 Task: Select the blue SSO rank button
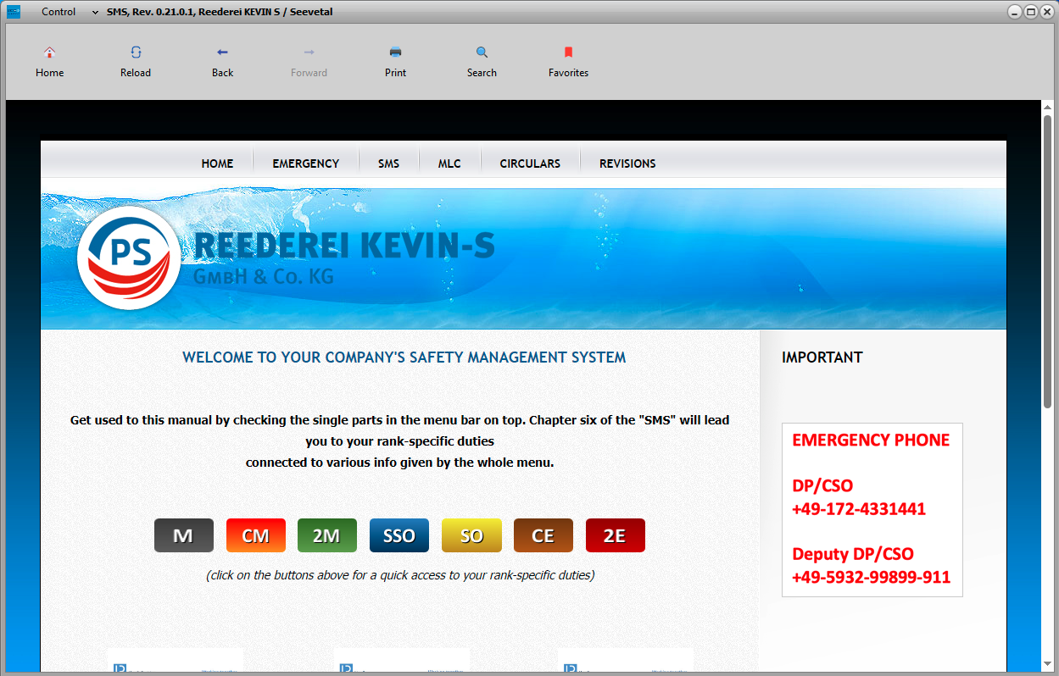(x=399, y=535)
